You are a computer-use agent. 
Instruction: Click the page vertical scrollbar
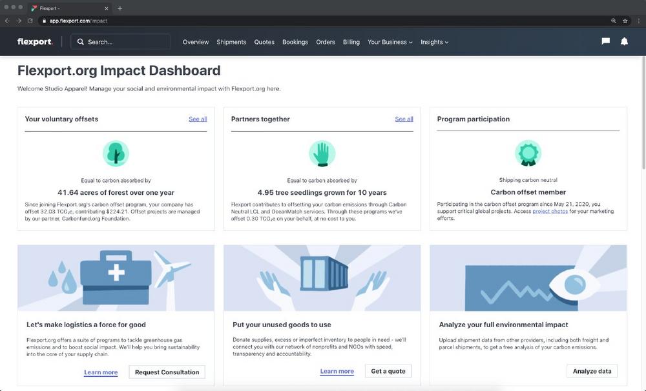pyautogui.click(x=643, y=112)
